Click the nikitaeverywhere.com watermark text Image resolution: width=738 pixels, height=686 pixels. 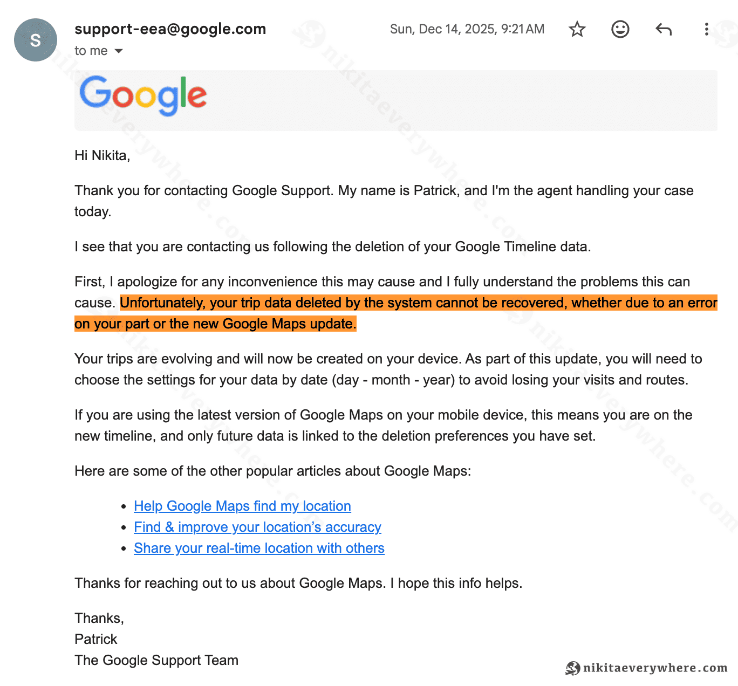[655, 668]
